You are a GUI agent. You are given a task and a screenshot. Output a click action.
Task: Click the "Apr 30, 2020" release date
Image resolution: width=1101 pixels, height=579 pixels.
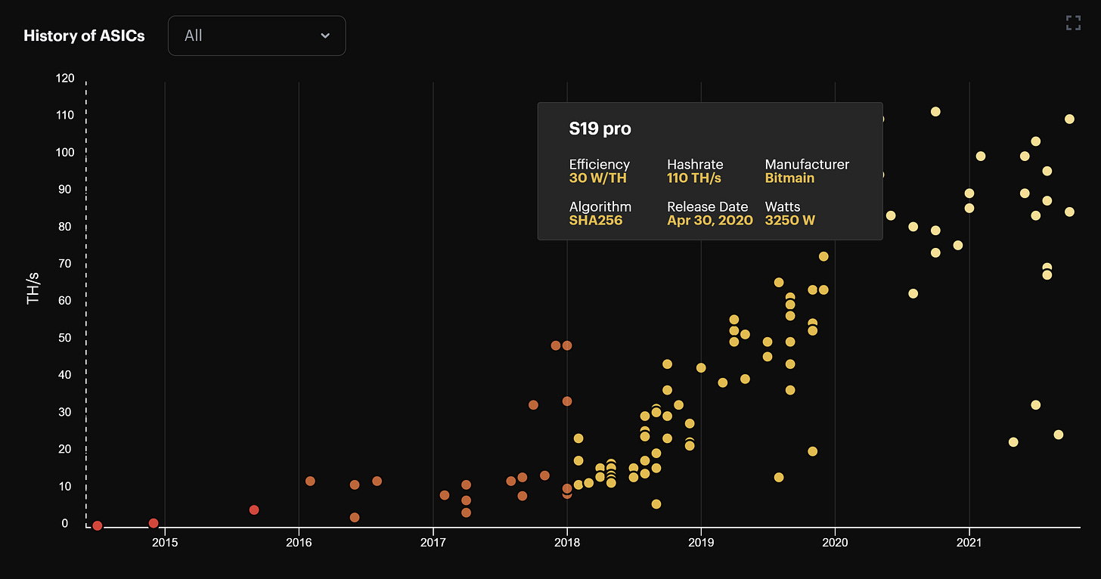tap(710, 221)
